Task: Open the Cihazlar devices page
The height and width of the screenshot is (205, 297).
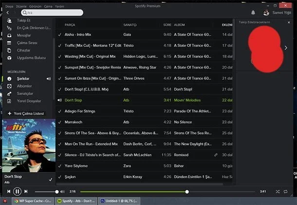Action: (23, 50)
